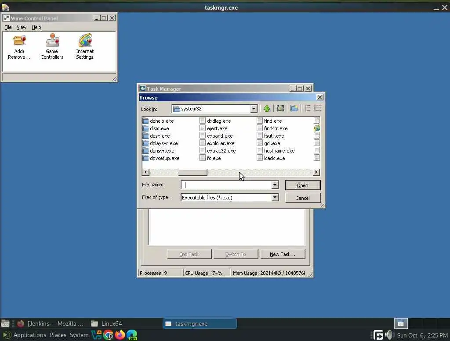The height and width of the screenshot is (341, 450).
Task: Launch Edge Dev from the bottom panel
Action: 132,335
